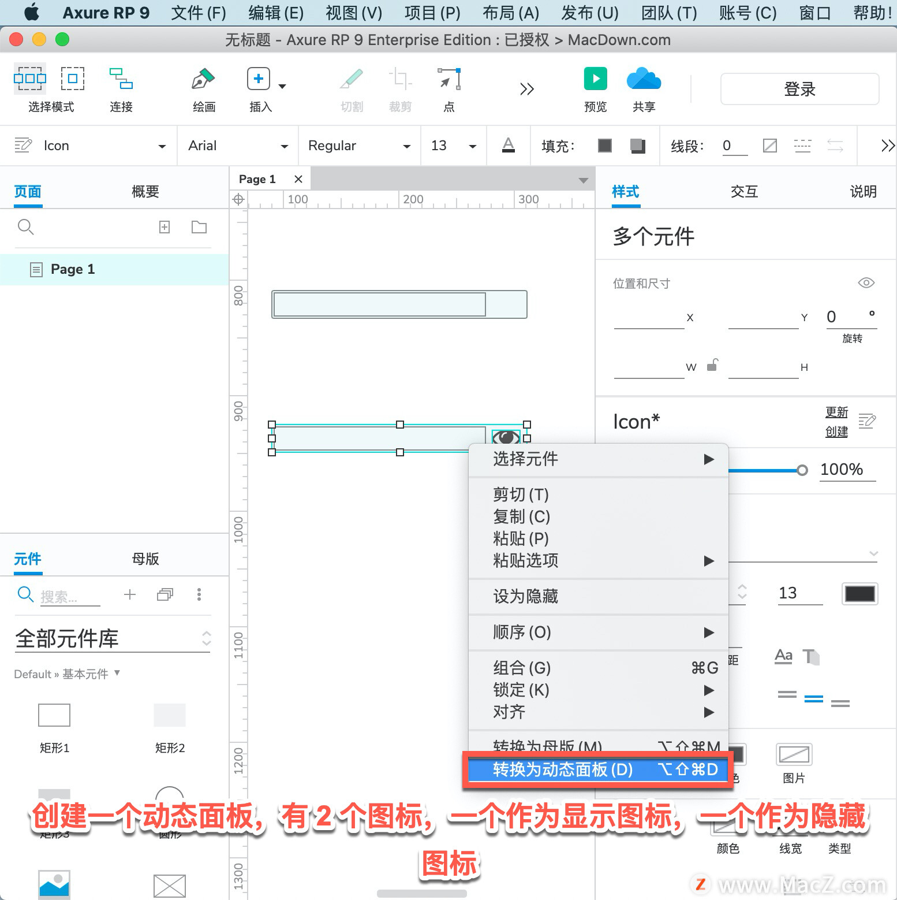Click the 登录 login button
This screenshot has height=900, width=897.
pyautogui.click(x=800, y=89)
